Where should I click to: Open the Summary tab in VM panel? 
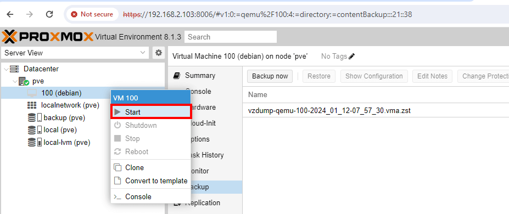click(x=205, y=76)
